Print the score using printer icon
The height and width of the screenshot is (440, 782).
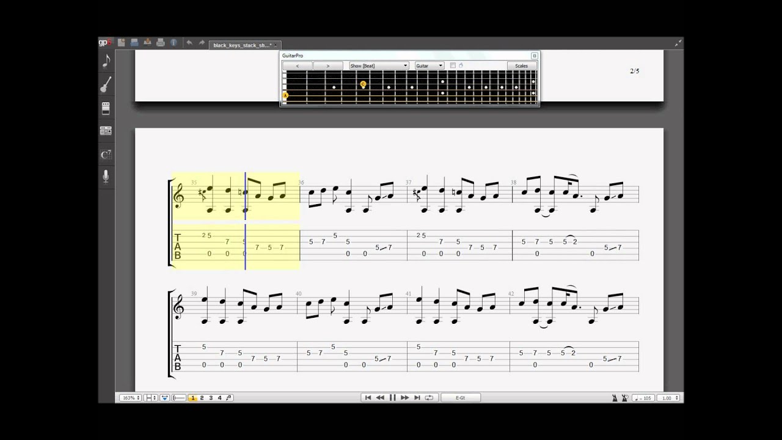(x=161, y=43)
